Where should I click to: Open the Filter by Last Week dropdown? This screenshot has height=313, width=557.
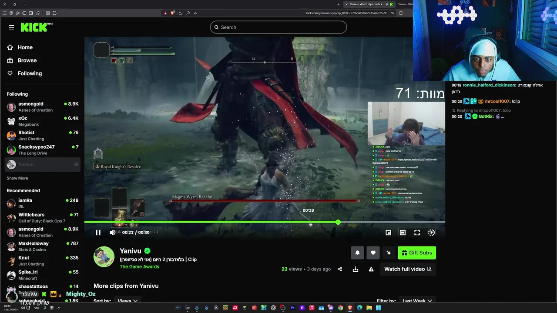tap(417, 301)
